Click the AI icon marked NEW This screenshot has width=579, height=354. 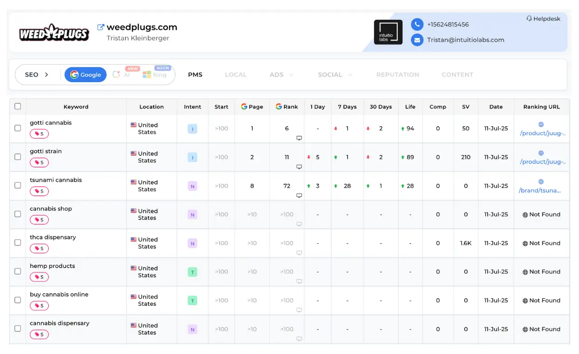coord(116,75)
